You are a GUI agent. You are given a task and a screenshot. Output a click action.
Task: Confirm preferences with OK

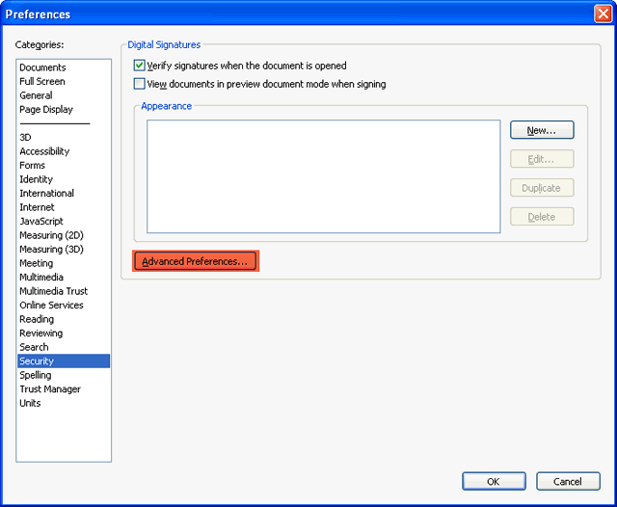tap(494, 481)
